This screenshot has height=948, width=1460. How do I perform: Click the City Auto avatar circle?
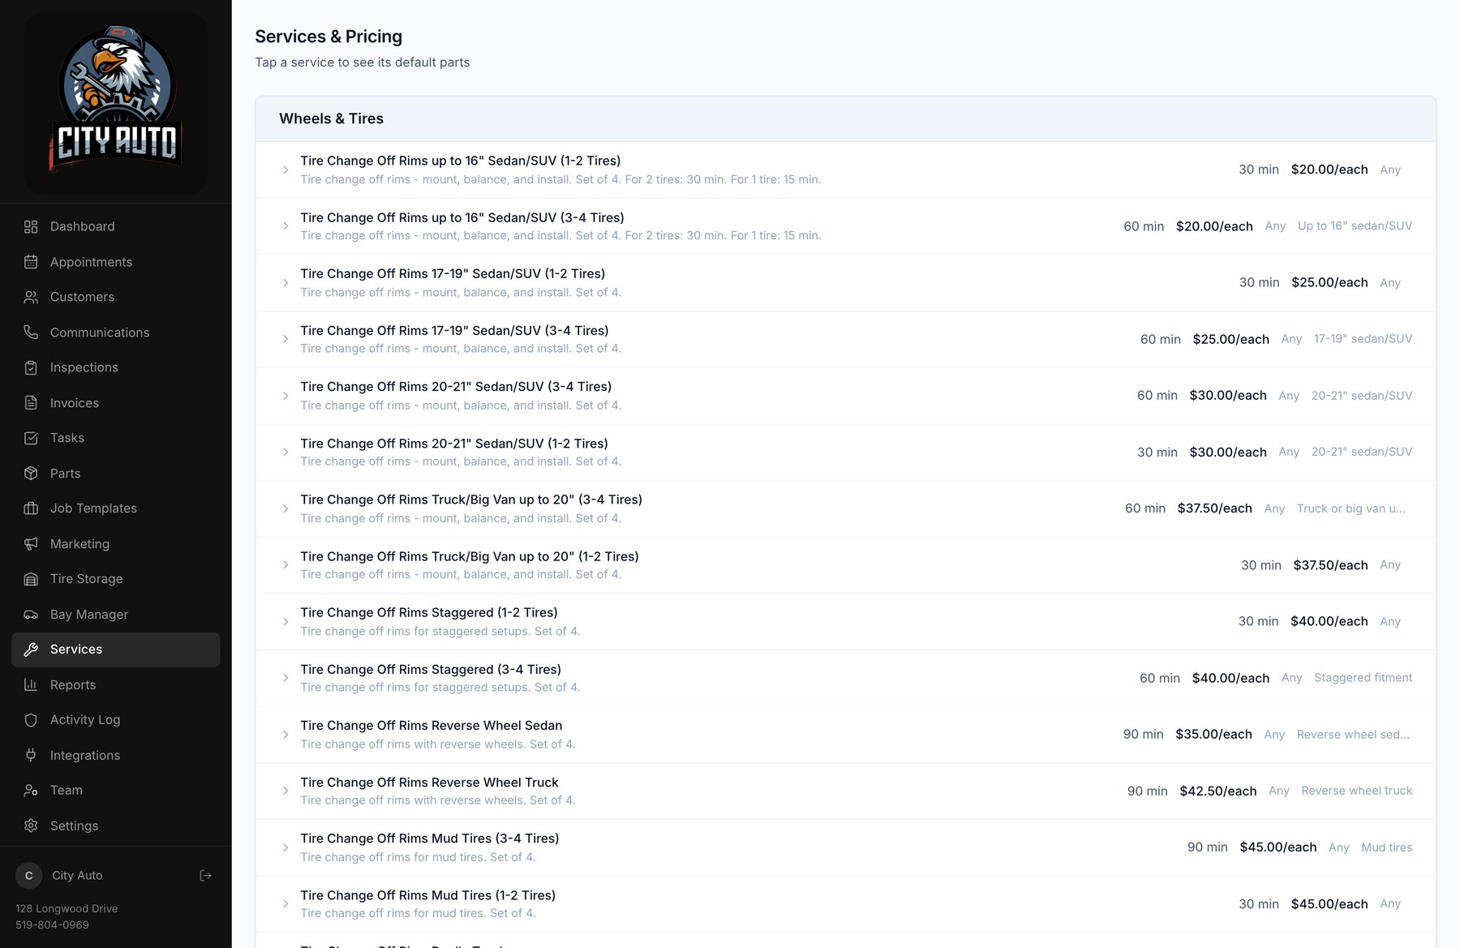click(29, 876)
